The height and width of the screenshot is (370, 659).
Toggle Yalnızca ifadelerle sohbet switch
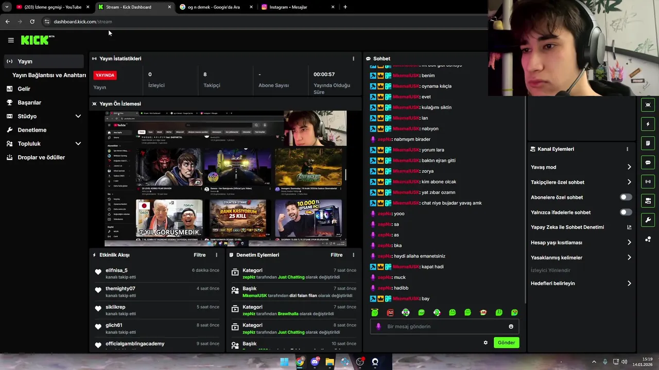626,212
